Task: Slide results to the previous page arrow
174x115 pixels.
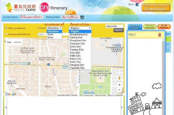Action: 6,108
